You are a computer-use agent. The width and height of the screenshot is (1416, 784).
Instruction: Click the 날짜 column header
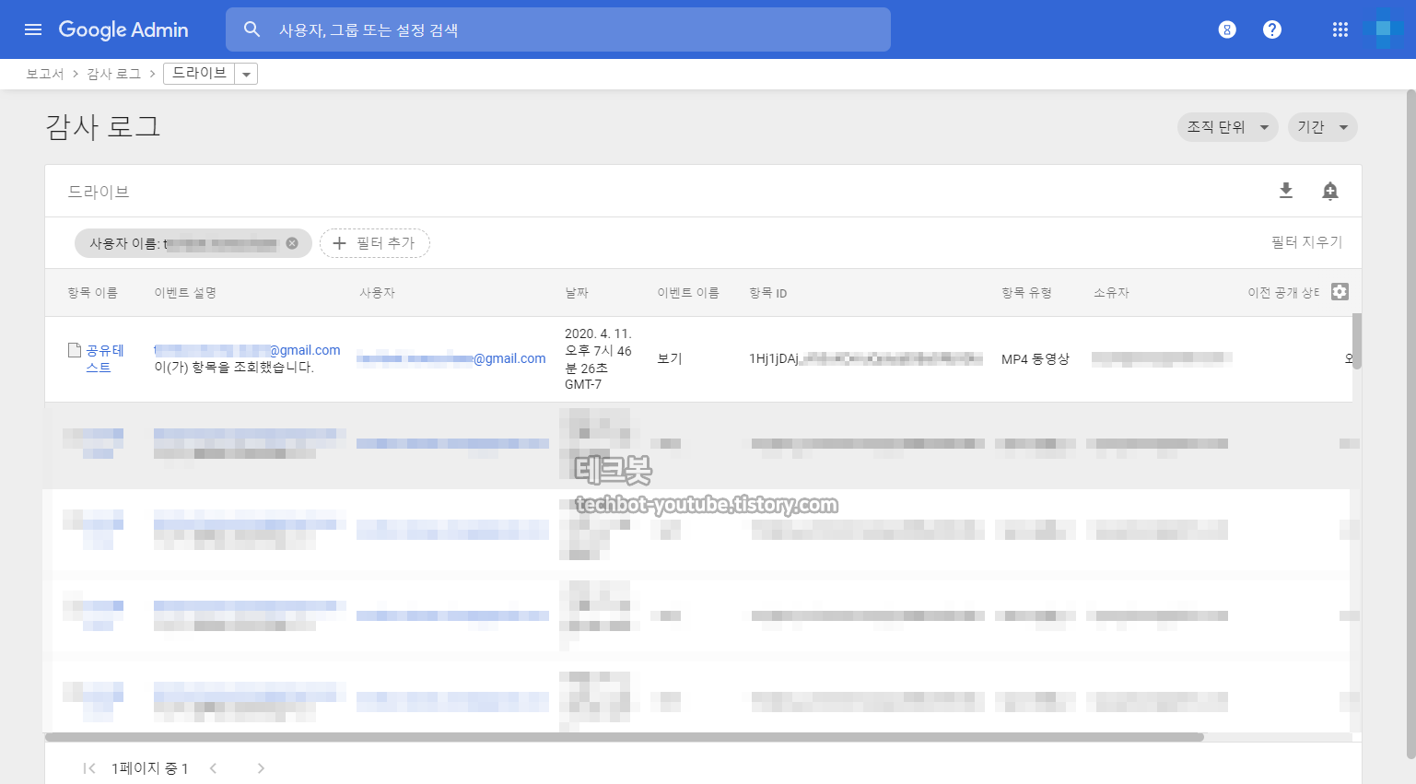tap(577, 293)
